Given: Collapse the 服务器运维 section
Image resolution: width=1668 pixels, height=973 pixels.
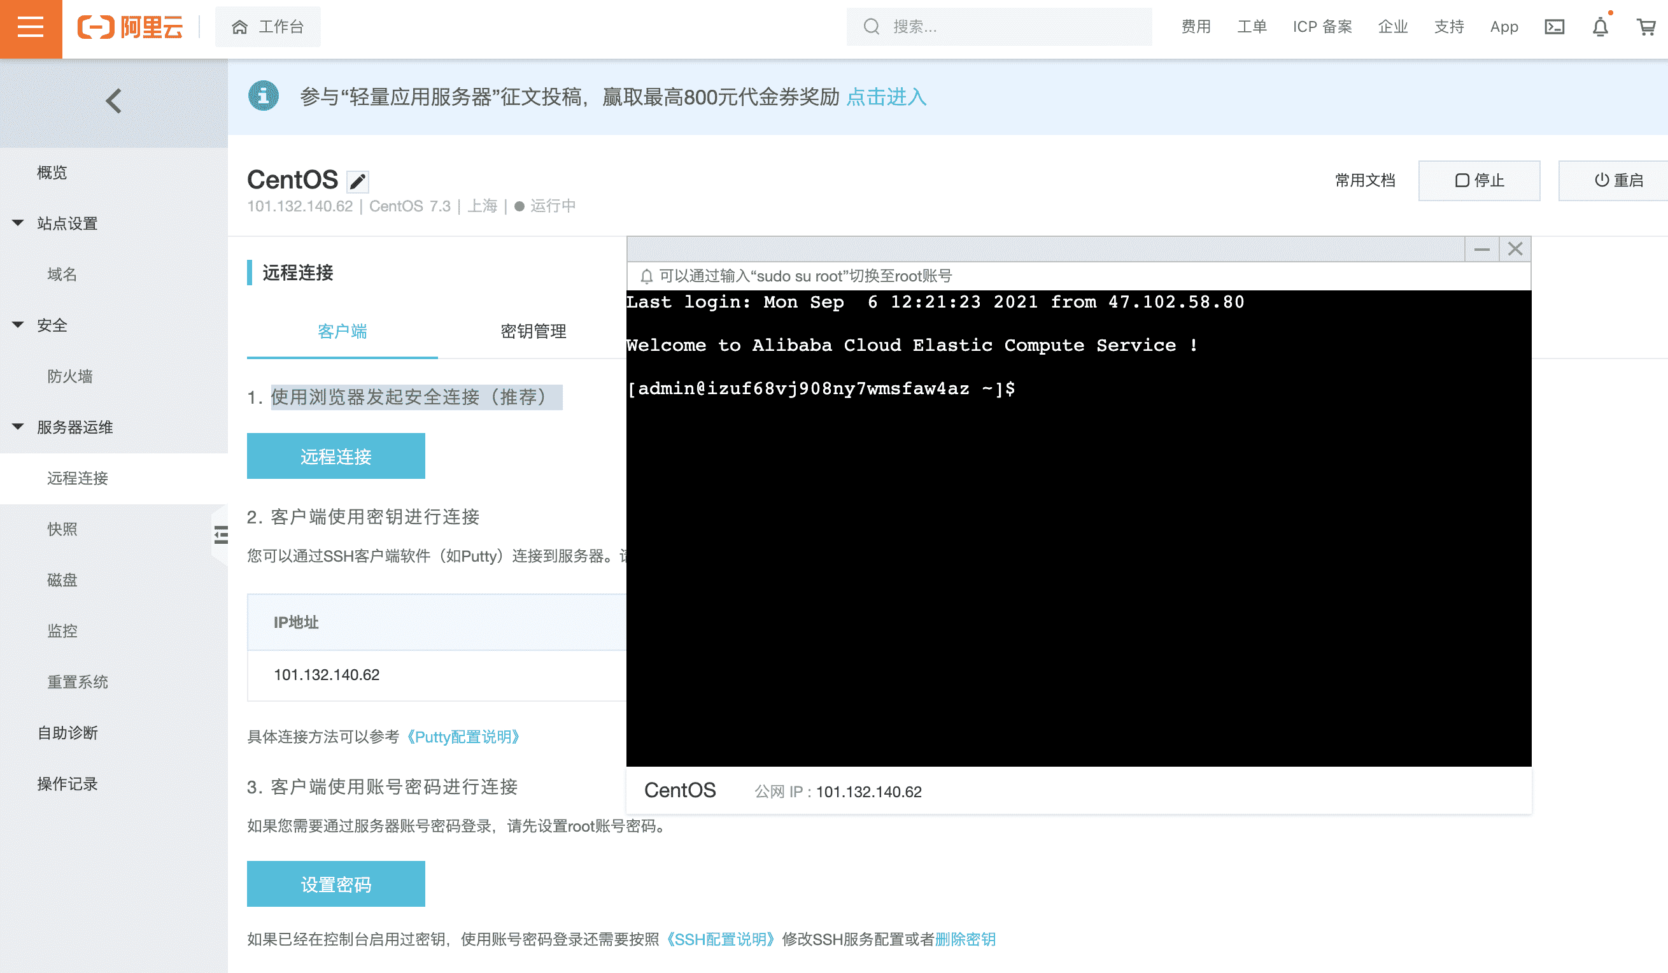Looking at the screenshot, I should click(x=18, y=427).
